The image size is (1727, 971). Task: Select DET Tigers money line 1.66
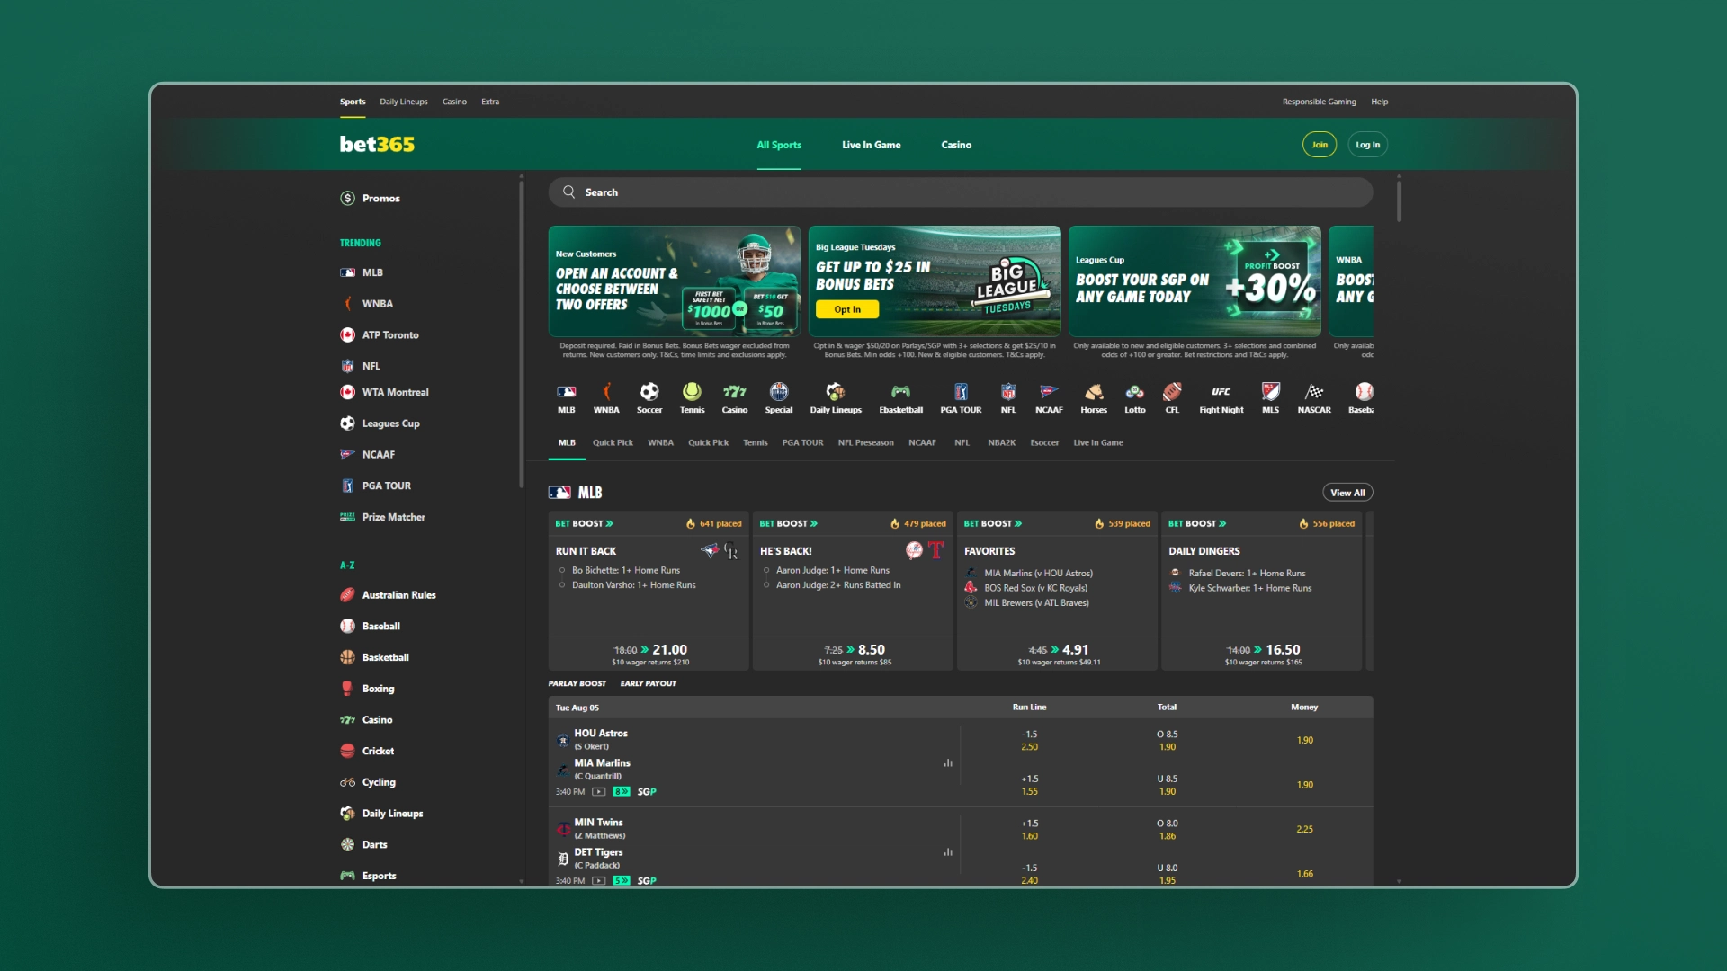(1304, 874)
